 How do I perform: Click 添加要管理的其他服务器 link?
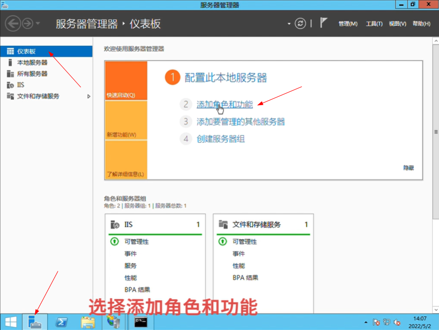click(240, 122)
